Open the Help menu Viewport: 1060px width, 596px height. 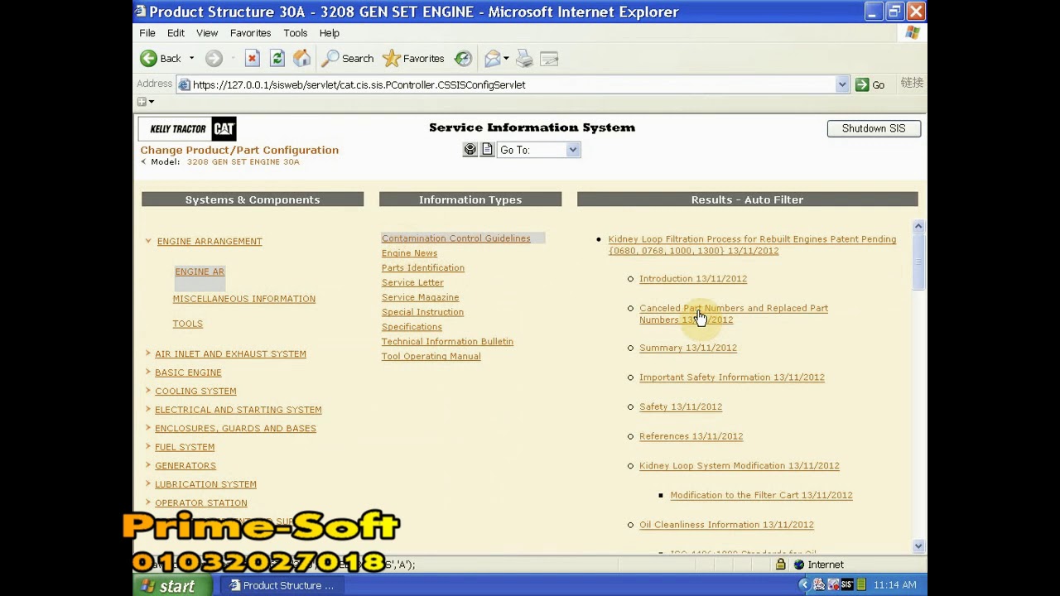tap(330, 33)
